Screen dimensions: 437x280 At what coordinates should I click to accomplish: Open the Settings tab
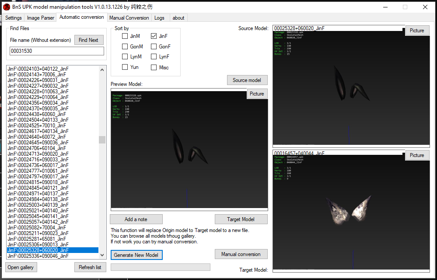[x=14, y=18]
